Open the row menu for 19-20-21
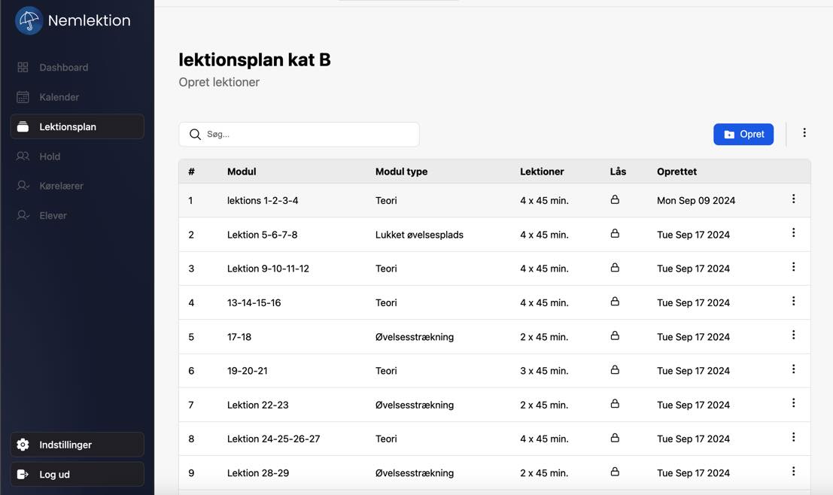This screenshot has width=833, height=495. pyautogui.click(x=793, y=369)
